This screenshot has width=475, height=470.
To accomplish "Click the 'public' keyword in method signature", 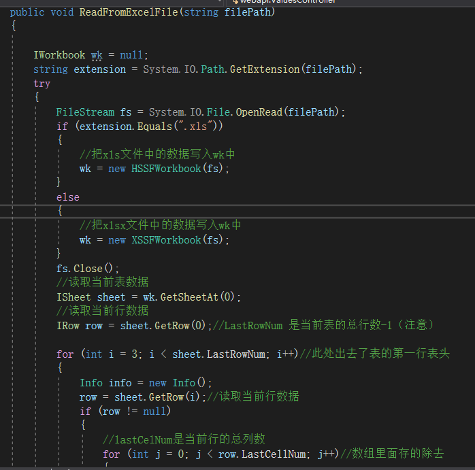I will (x=27, y=12).
